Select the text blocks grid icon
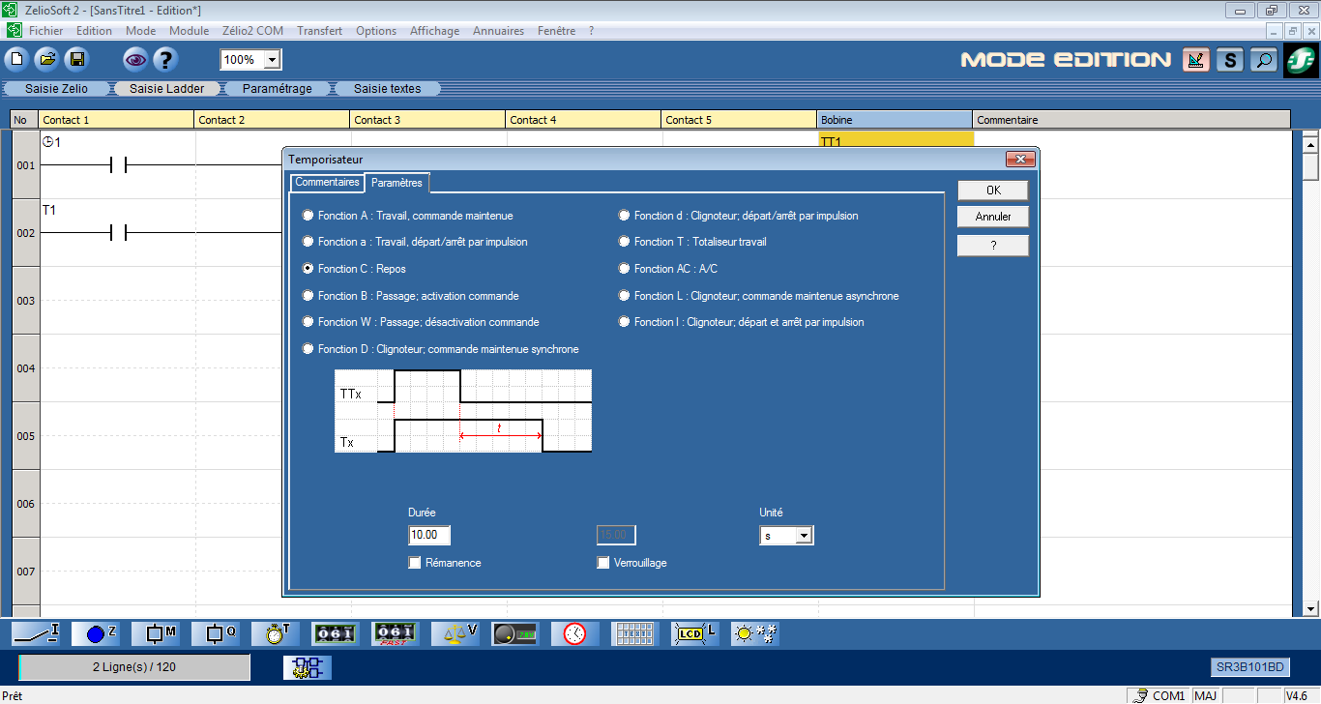1321x704 pixels. 636,633
